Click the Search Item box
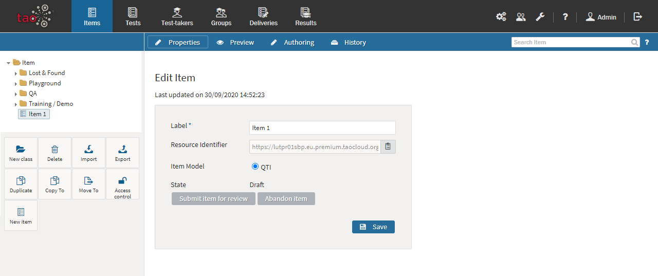 coord(571,42)
